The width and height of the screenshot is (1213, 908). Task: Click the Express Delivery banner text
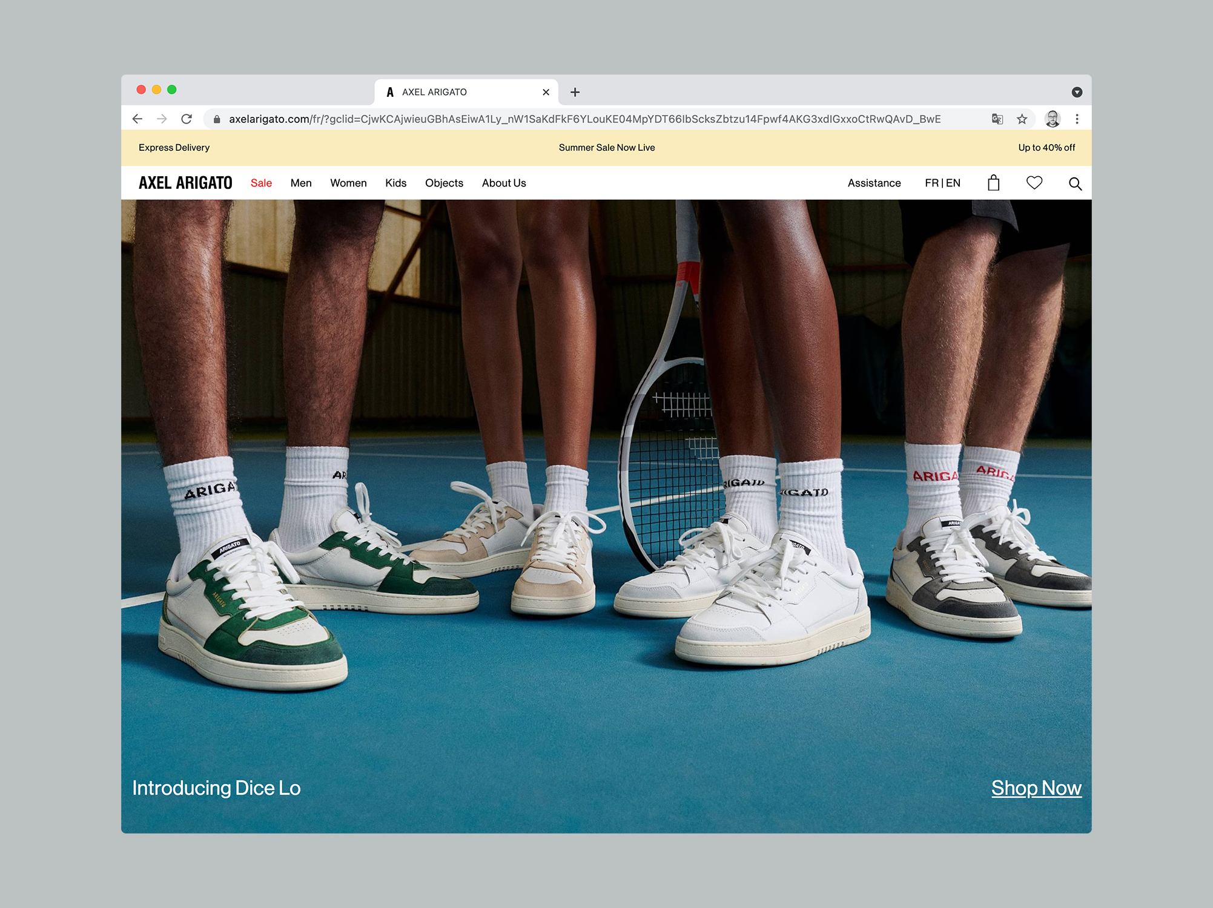click(x=174, y=148)
